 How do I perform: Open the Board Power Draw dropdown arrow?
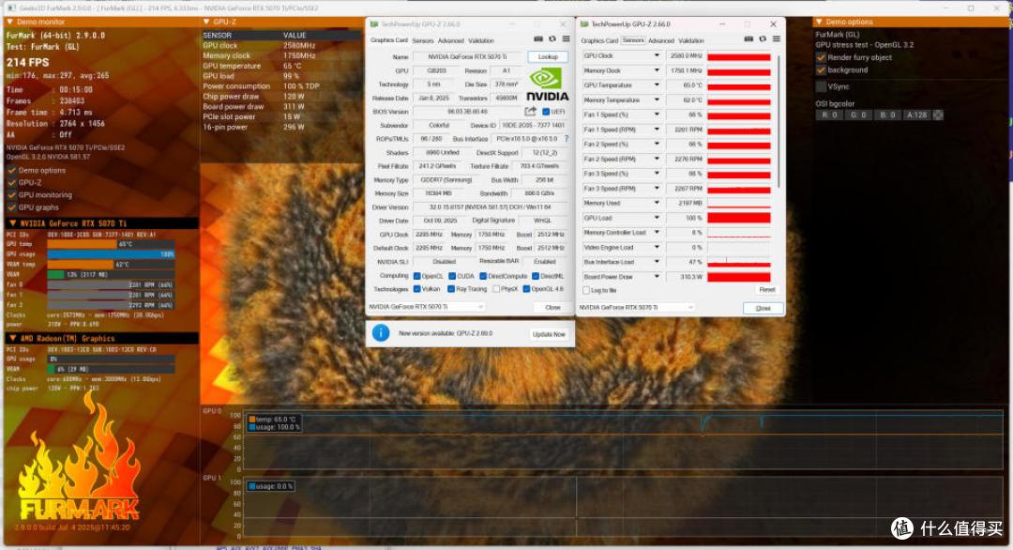point(657,277)
